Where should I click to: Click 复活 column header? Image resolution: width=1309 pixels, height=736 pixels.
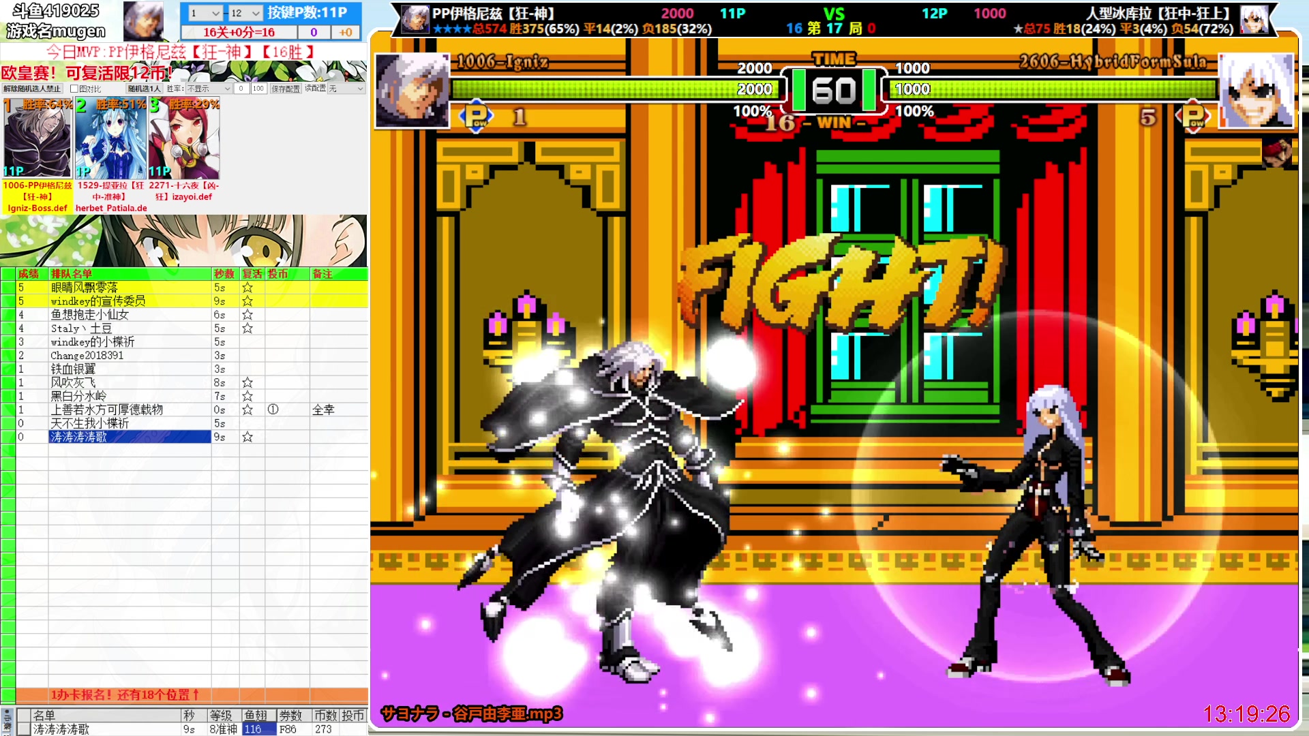pos(252,274)
